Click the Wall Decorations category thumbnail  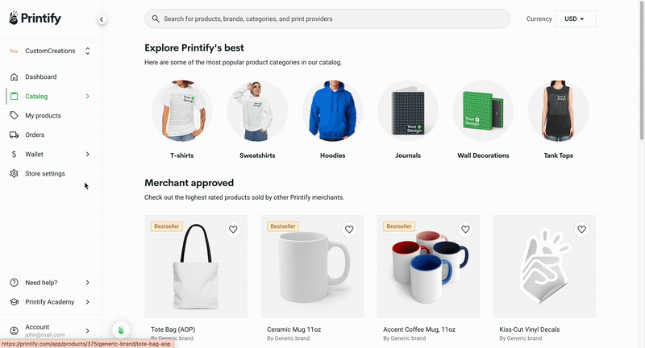pyautogui.click(x=483, y=110)
